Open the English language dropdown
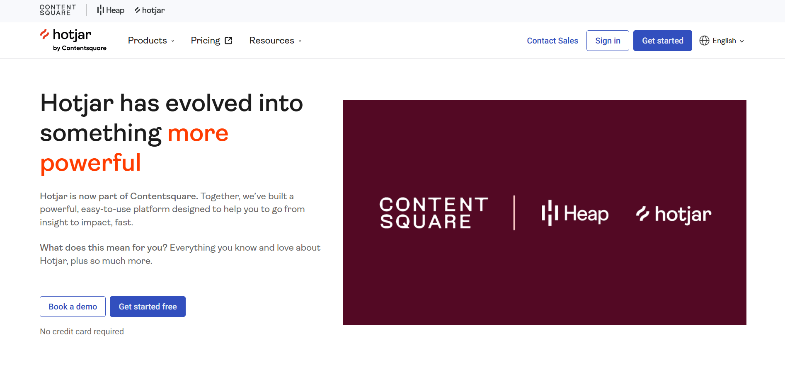Screen dimensions: 785x389 722,41
